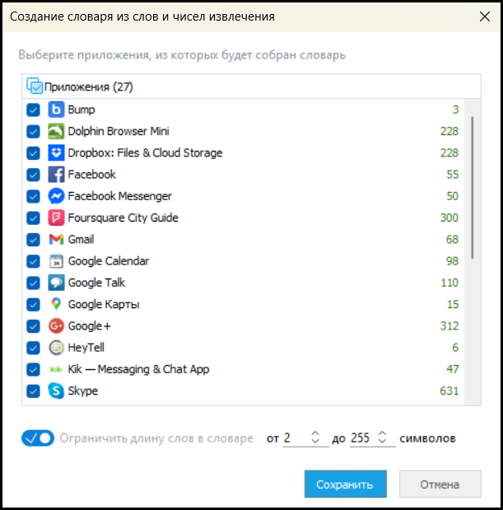This screenshot has width=503, height=510.
Task: Toggle the select-all Приложения (27) checkbox
Action: click(x=35, y=86)
